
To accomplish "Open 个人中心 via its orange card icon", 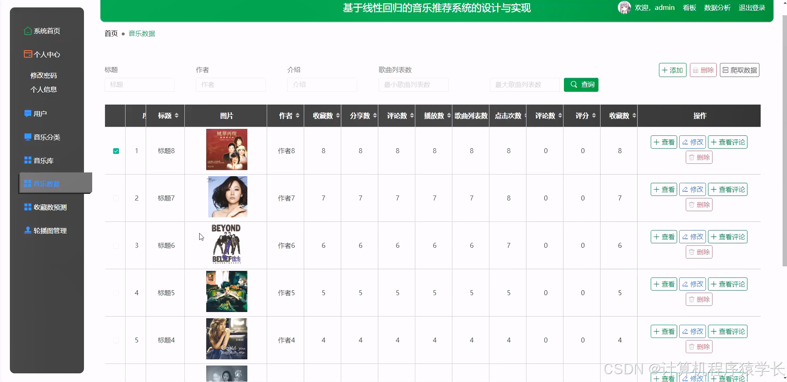I will tap(27, 54).
